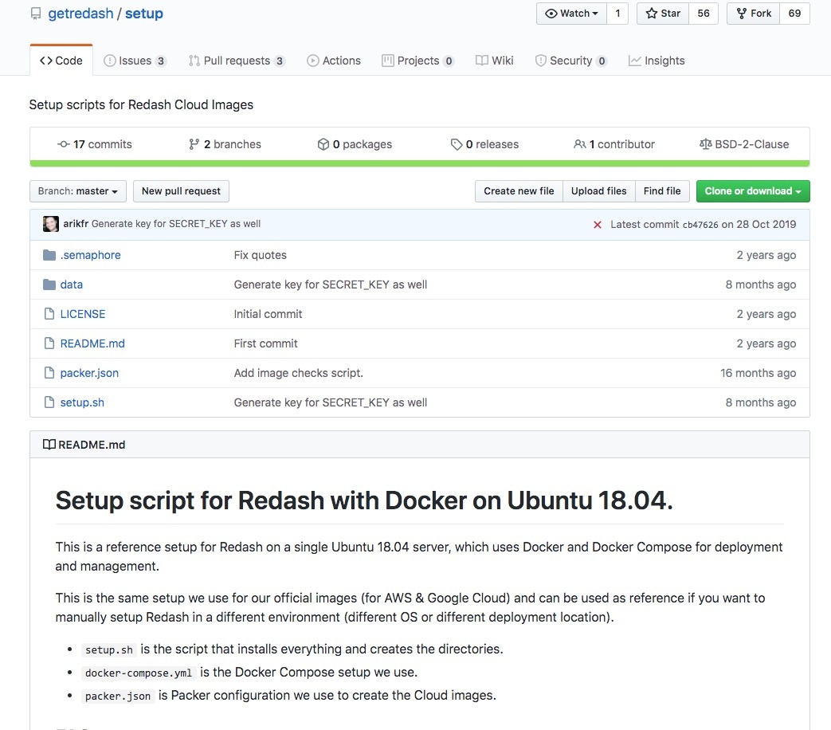Click the BSD-2-Clause license scale icon

coord(705,144)
